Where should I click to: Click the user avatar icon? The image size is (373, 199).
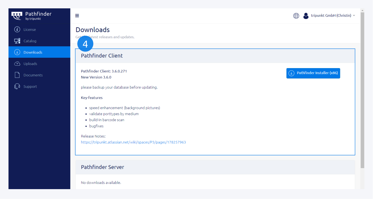click(306, 16)
